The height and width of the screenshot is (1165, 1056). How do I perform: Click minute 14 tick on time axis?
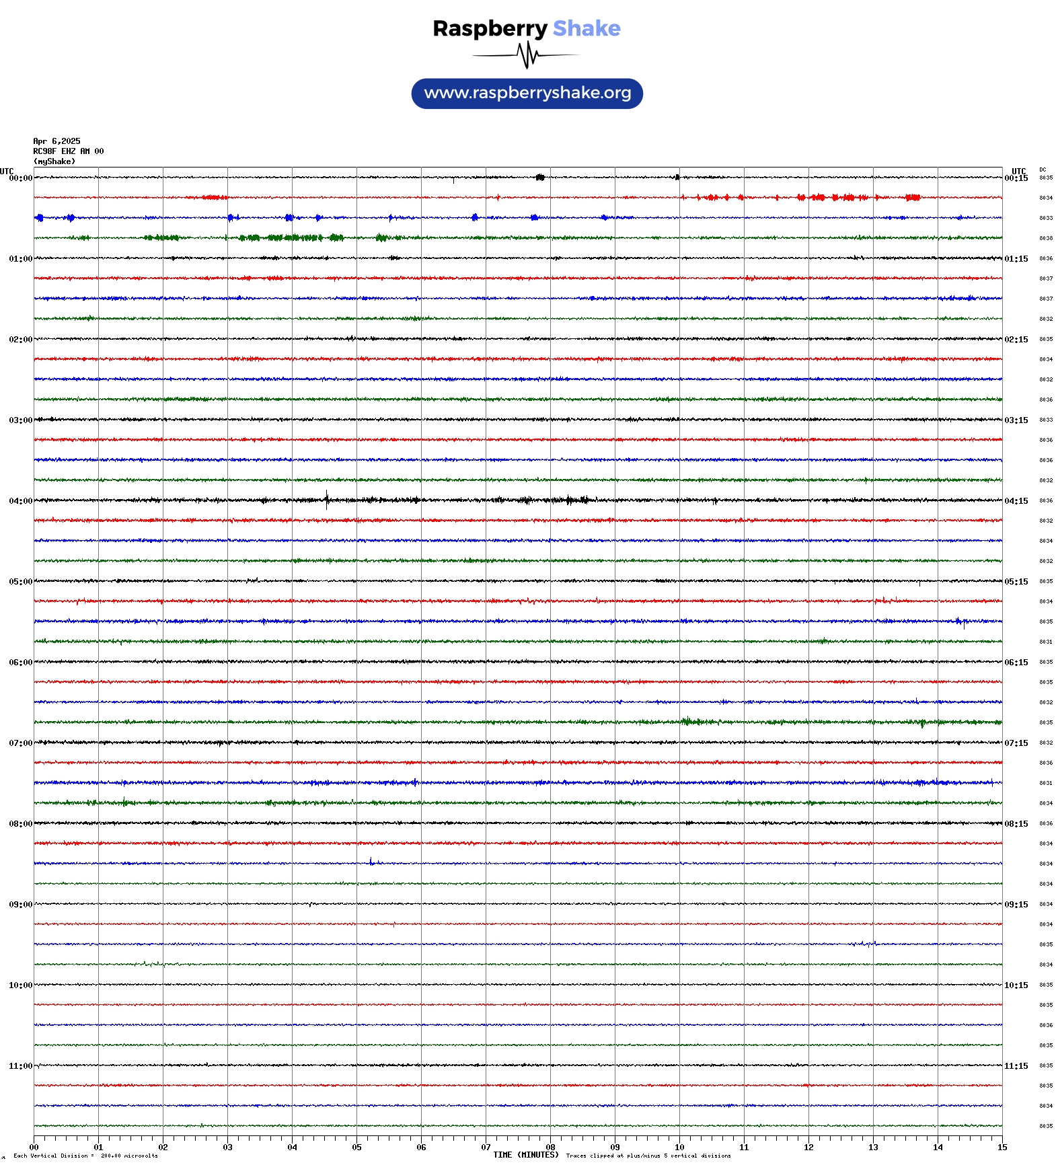[x=938, y=1148]
